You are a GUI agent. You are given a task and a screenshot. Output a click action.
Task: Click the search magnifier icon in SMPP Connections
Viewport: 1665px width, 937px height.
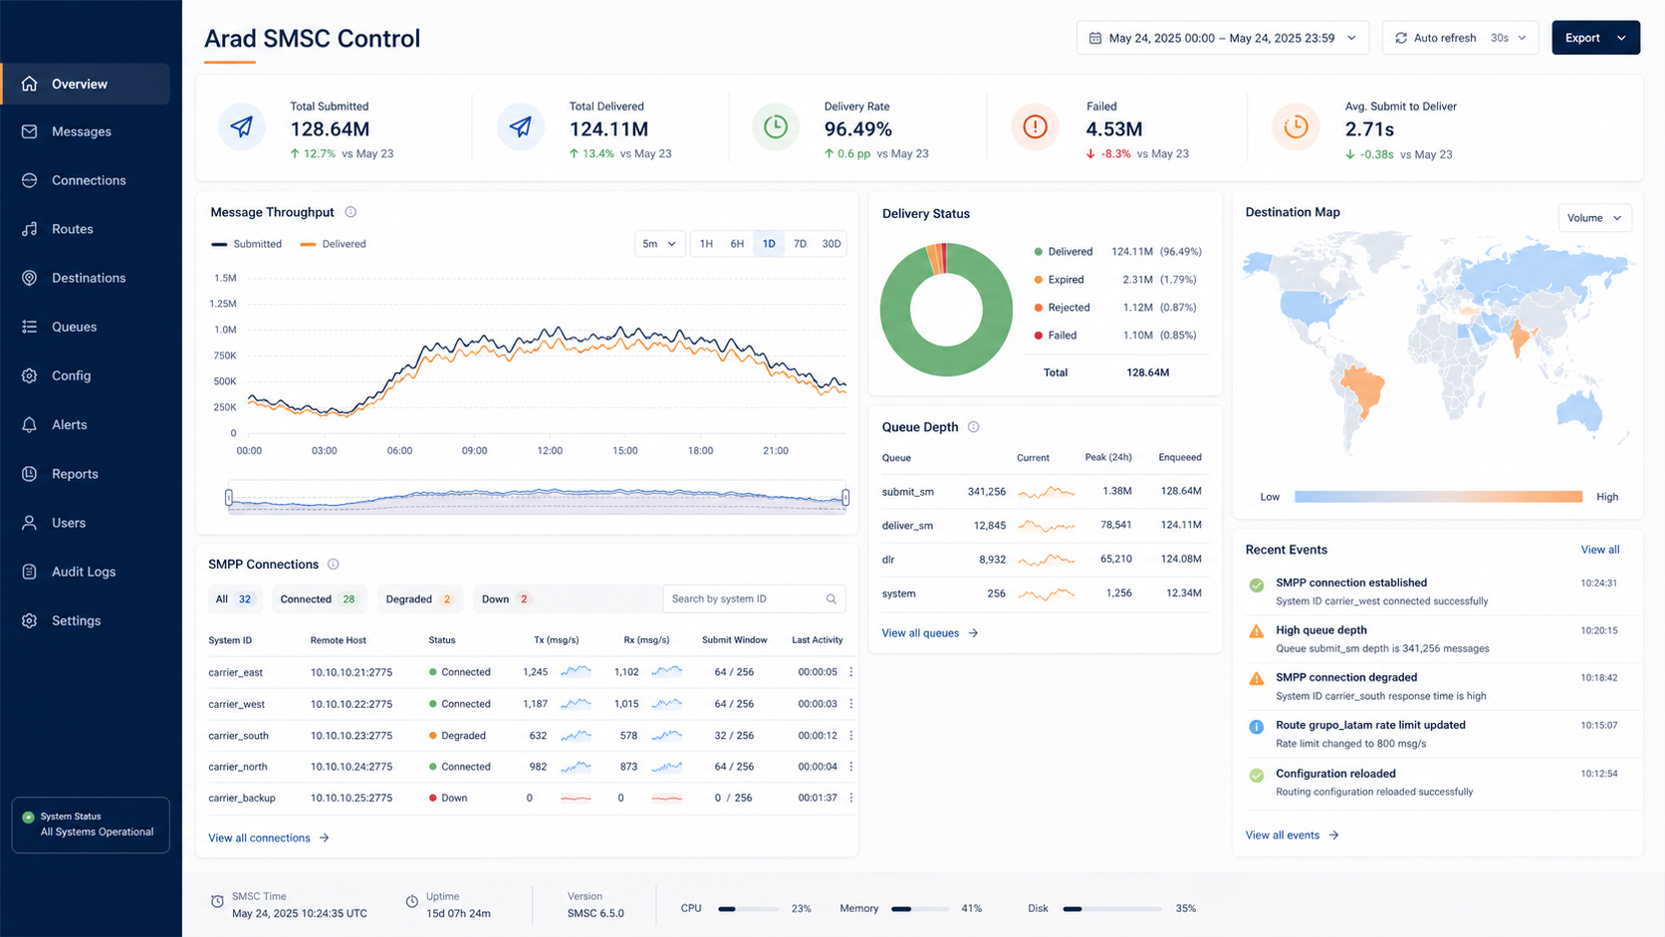tap(832, 599)
